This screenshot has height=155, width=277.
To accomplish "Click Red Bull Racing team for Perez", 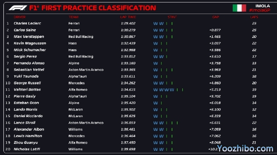I will click(81, 56).
